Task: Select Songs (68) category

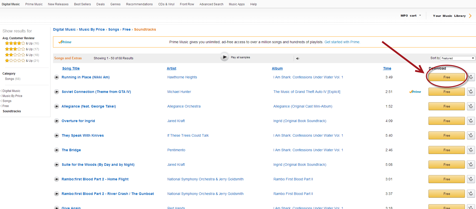Action: (x=13, y=79)
